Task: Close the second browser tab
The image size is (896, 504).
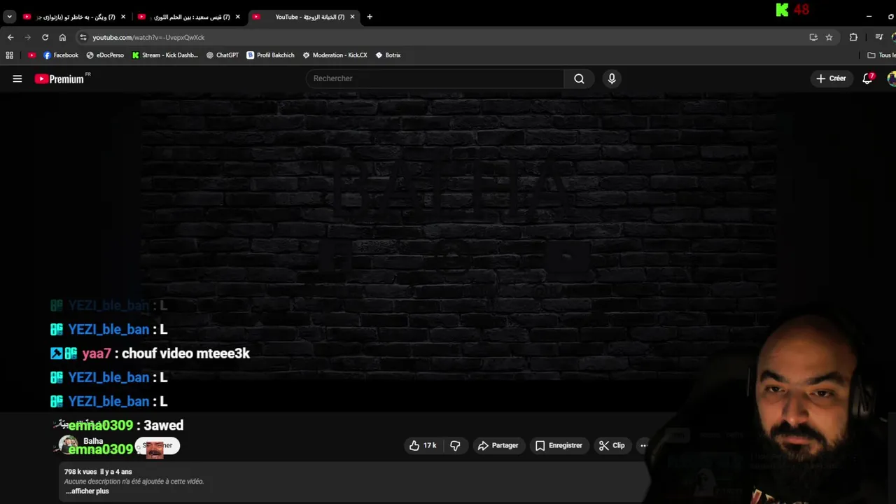Action: 237,17
